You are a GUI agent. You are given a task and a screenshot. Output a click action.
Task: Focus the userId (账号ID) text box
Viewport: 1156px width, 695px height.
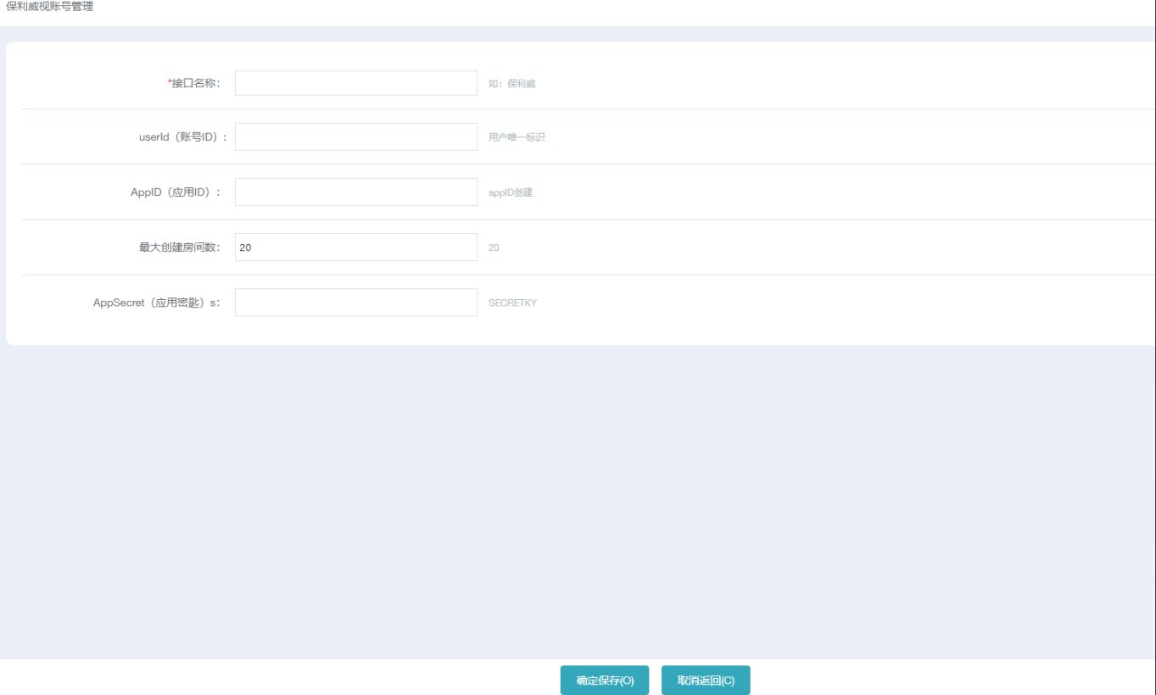356,136
